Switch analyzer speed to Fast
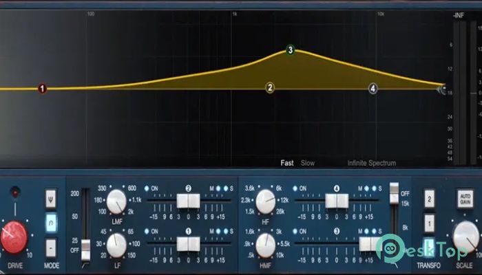Screen dimensions: 482x275 (287, 163)
